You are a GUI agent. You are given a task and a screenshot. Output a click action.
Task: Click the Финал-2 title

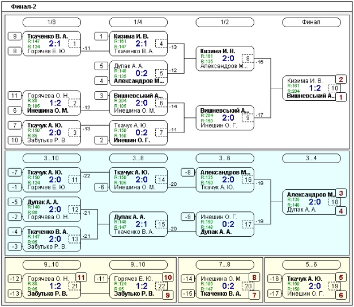pyautogui.click(x=23, y=7)
